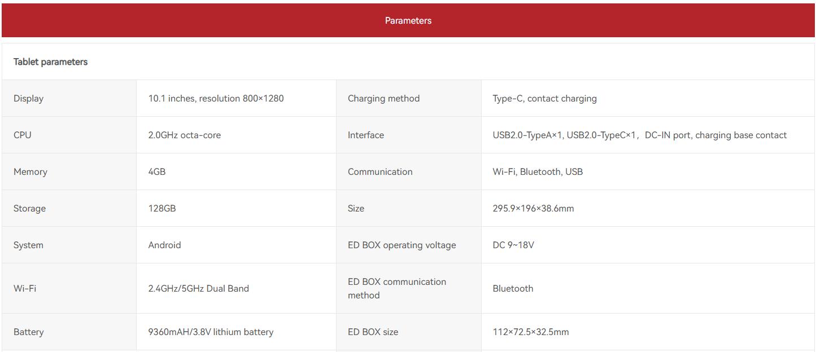816x352 pixels.
Task: Select the 4GB memory value
Action: [x=157, y=172]
